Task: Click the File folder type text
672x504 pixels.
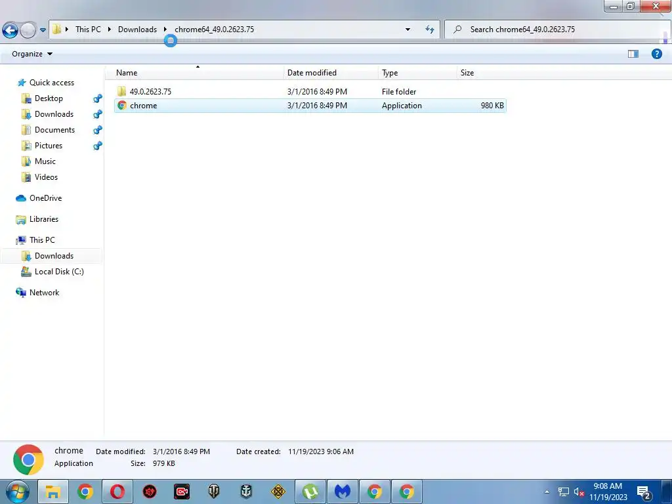Action: 399,91
